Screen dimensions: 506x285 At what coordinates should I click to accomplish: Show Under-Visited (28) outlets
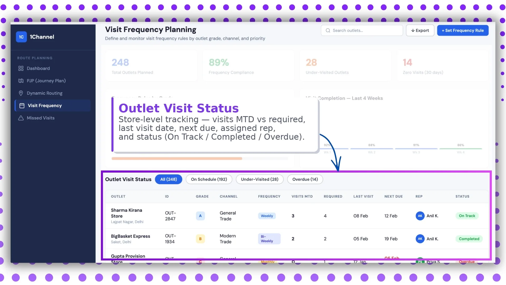pyautogui.click(x=259, y=179)
